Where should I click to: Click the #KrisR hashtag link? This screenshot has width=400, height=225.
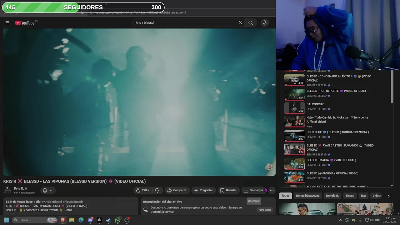tap(46, 202)
